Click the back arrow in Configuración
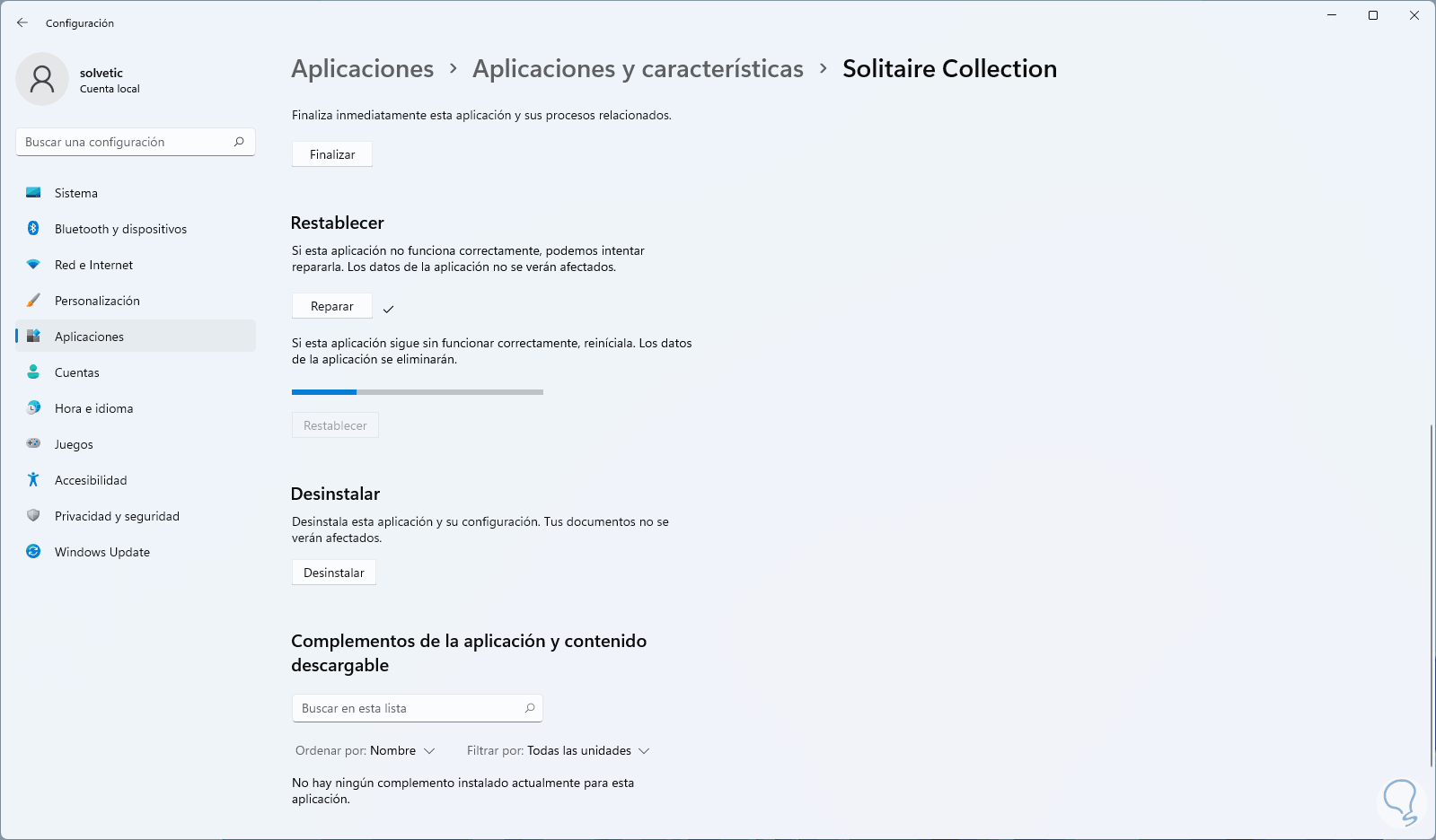The width and height of the screenshot is (1436, 840). pos(22,22)
